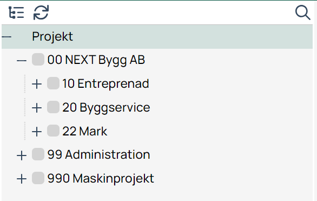The image size is (317, 201).
Task: Refresh the project tree
Action: (41, 12)
